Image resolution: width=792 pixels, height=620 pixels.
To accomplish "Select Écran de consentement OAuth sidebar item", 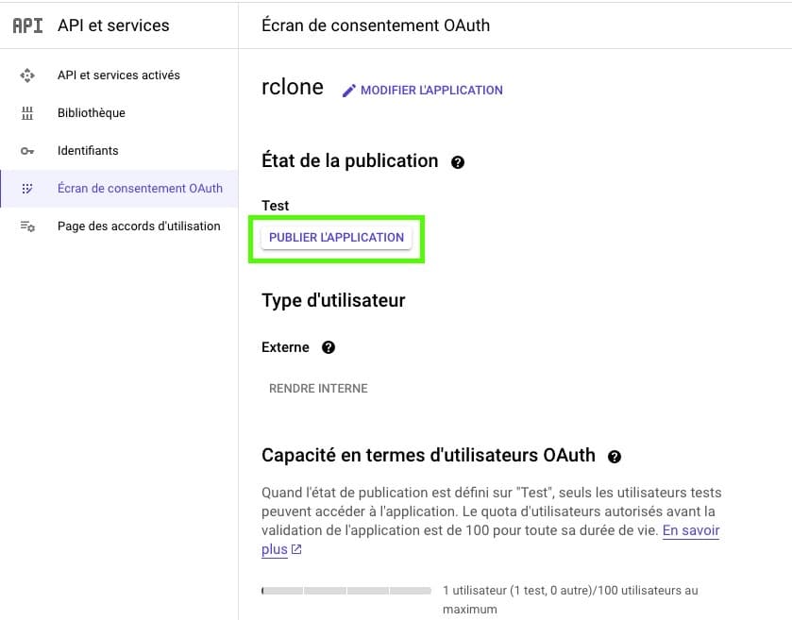I will pyautogui.click(x=119, y=189).
